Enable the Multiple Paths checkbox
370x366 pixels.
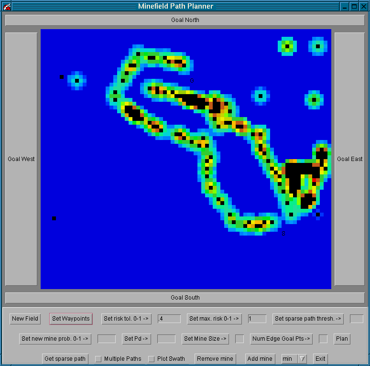[98, 359]
